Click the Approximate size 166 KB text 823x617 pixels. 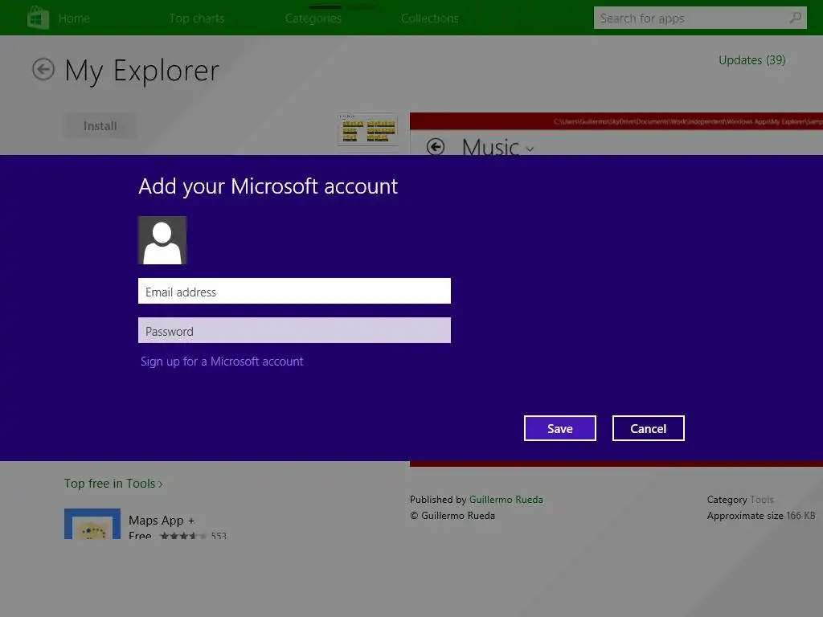pos(760,516)
